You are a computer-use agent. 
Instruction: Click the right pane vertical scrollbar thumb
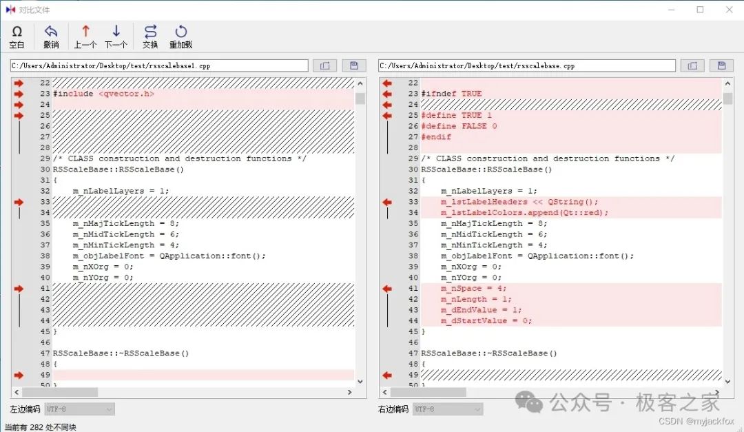[728, 99]
